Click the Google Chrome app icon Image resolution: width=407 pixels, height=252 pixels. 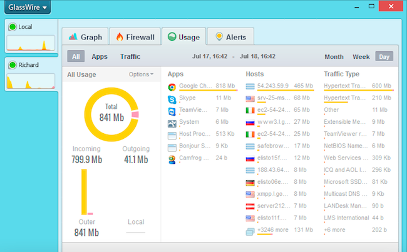pos(172,87)
